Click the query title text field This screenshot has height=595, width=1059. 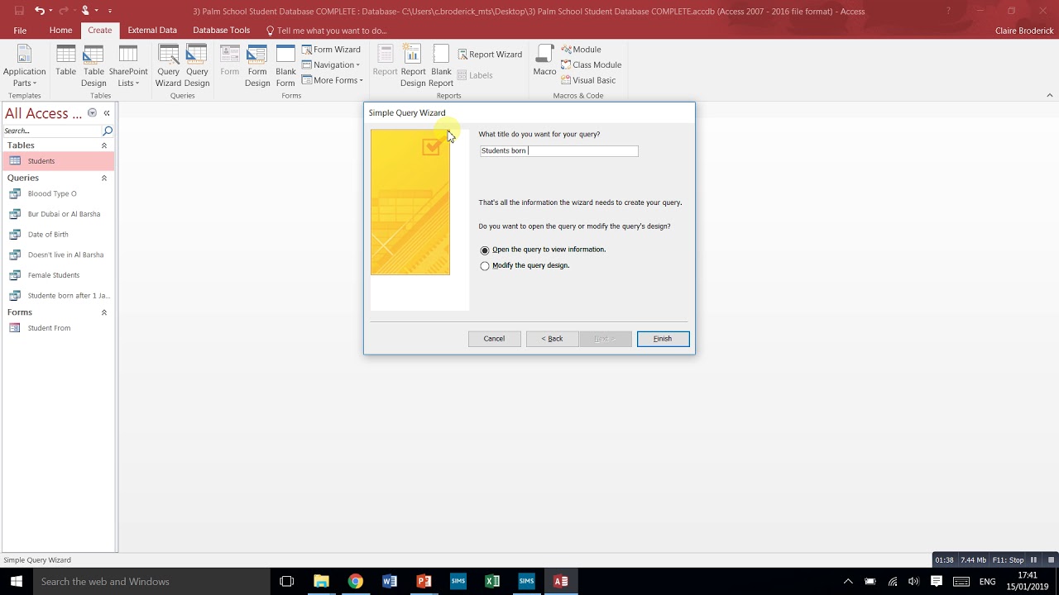tap(558, 150)
